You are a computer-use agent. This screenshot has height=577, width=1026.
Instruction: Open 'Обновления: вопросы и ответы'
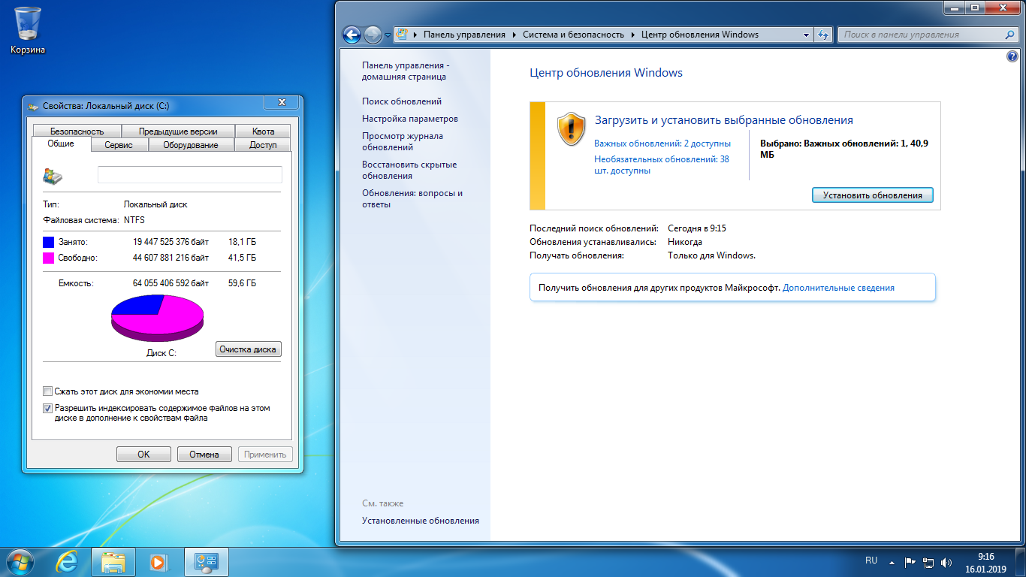pyautogui.click(x=412, y=198)
